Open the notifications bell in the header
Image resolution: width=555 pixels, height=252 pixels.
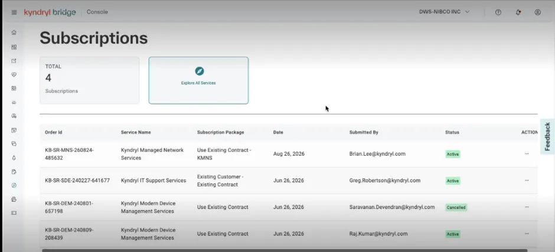tap(518, 12)
